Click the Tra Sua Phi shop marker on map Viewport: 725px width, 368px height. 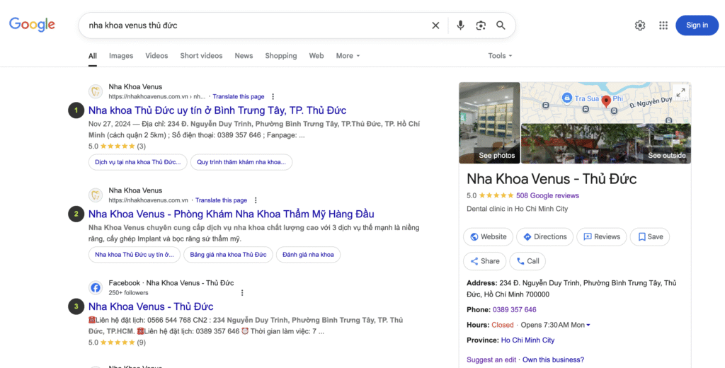click(x=566, y=98)
